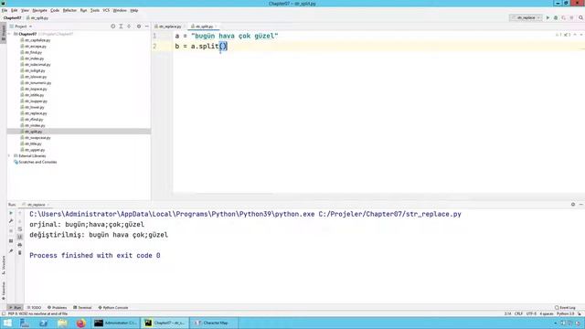Image resolution: width=585 pixels, height=329 pixels.
Task: Open the Code menu
Action: tap(55, 10)
